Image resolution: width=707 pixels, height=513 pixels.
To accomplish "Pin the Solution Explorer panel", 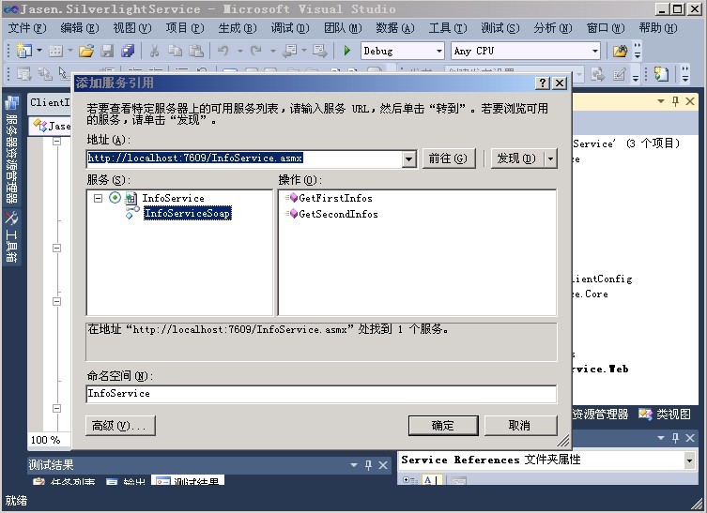I will pos(675,101).
